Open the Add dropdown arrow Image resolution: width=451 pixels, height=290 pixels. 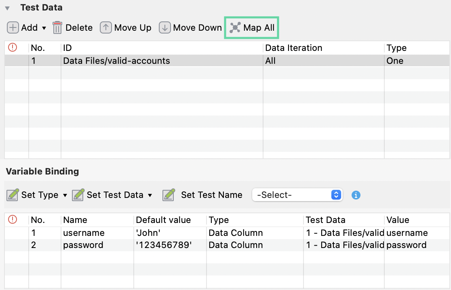(44, 28)
